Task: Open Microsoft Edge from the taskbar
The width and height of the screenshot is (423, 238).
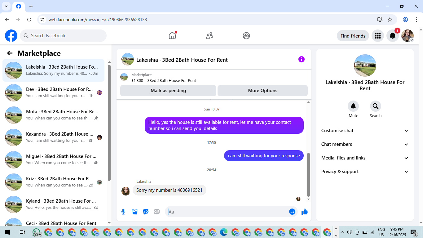Action: [x=224, y=232]
